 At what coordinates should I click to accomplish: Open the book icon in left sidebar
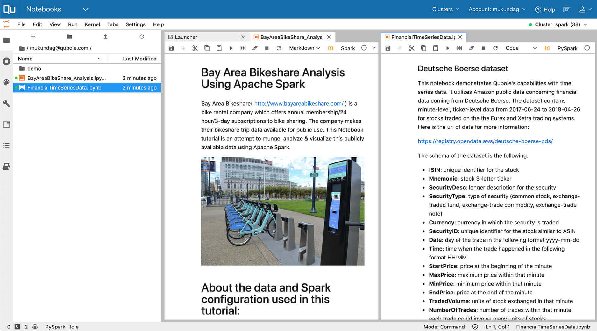[6, 166]
